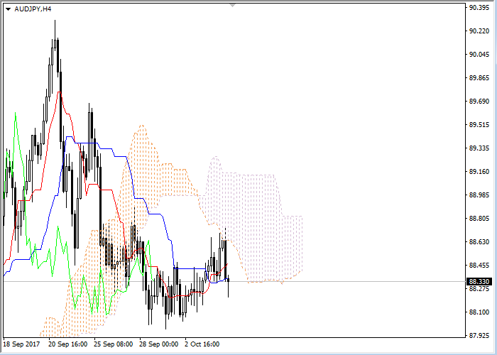
Task: Click the 88.100 price axis label
Action: 479,312
